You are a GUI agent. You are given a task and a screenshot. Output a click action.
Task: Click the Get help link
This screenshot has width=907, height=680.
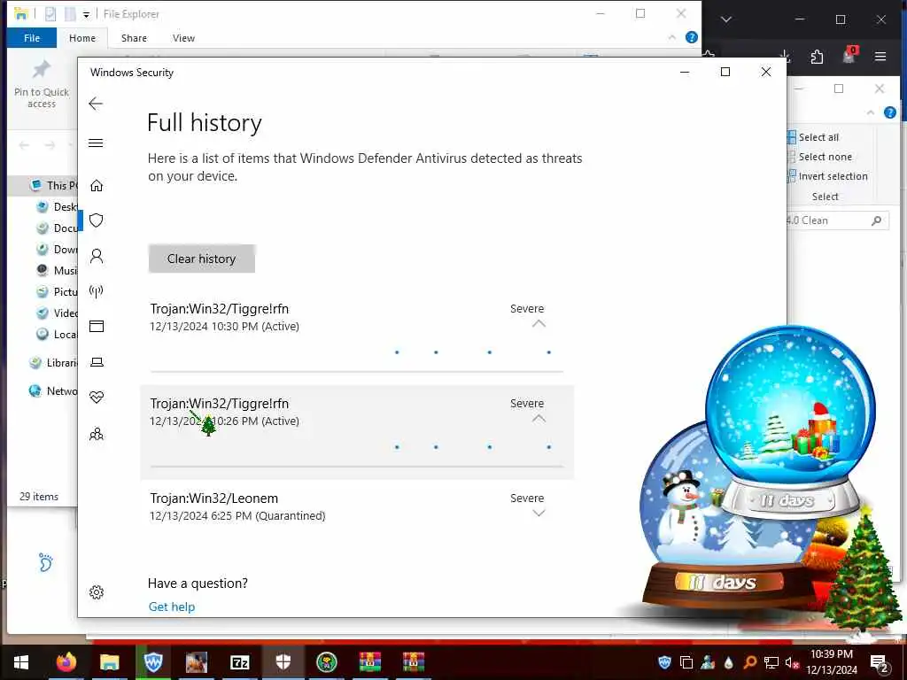coord(172,607)
